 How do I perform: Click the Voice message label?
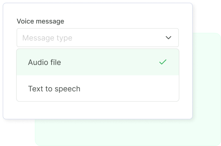point(41,21)
